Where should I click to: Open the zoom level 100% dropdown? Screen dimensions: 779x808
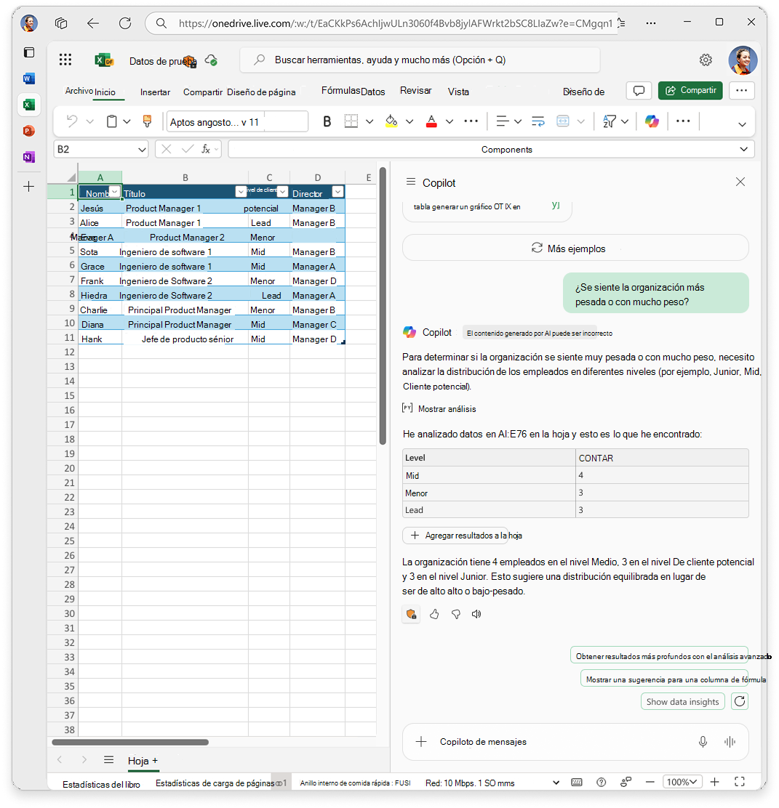[x=682, y=782]
